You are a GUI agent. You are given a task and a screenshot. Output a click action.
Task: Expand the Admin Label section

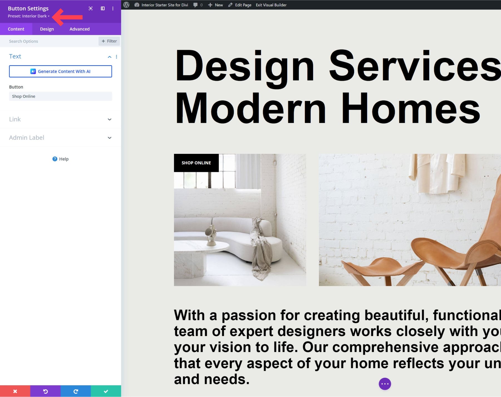[110, 137]
